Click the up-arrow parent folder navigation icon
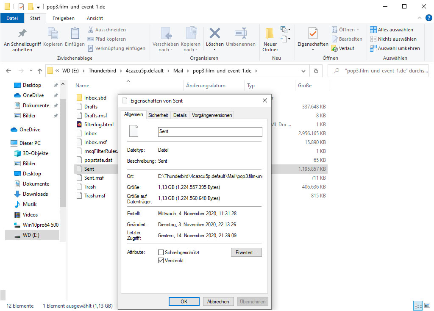The image size is (434, 311). pyautogui.click(x=40, y=71)
